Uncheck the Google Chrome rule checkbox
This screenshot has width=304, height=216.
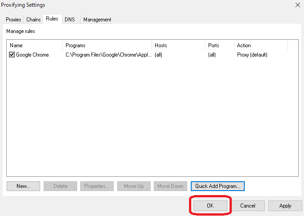[x=12, y=55]
